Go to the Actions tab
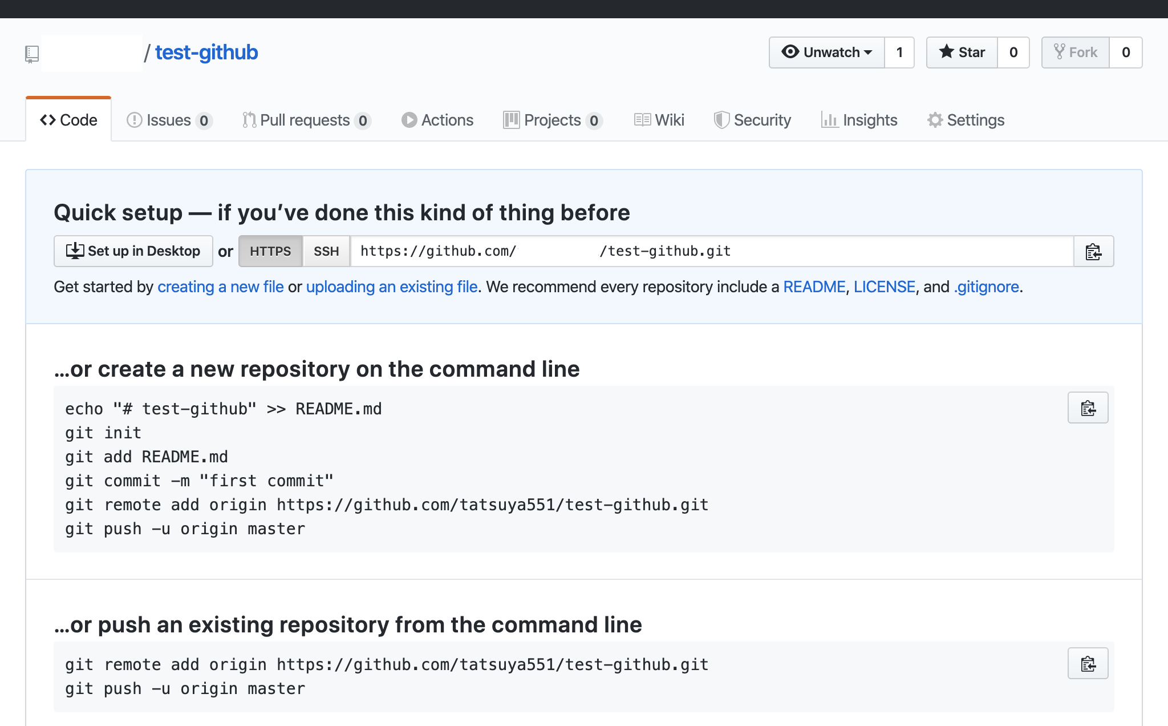 [437, 120]
